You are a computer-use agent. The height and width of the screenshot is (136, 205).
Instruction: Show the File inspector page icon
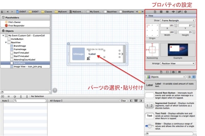tap(155, 12)
